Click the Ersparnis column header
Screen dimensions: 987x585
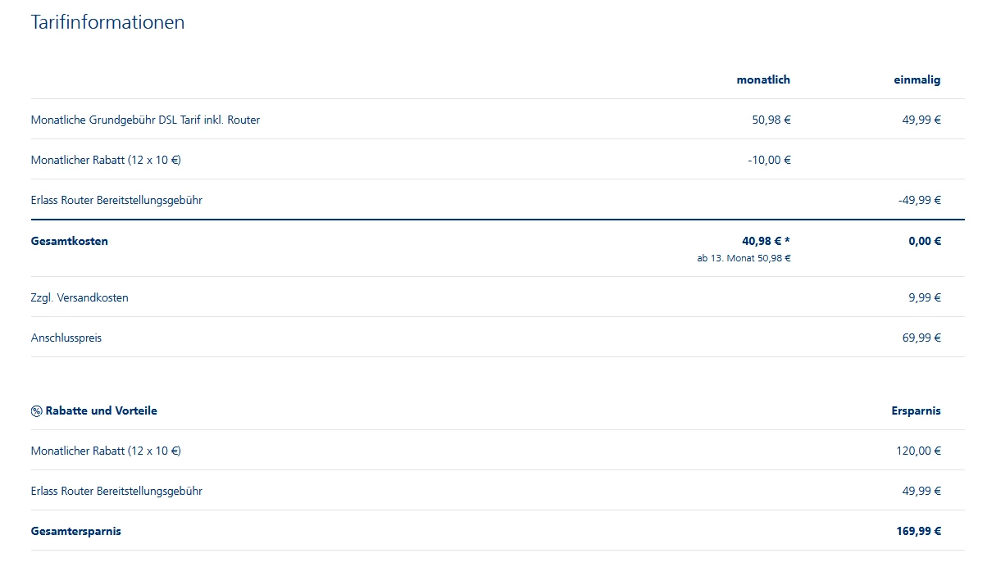click(x=916, y=410)
